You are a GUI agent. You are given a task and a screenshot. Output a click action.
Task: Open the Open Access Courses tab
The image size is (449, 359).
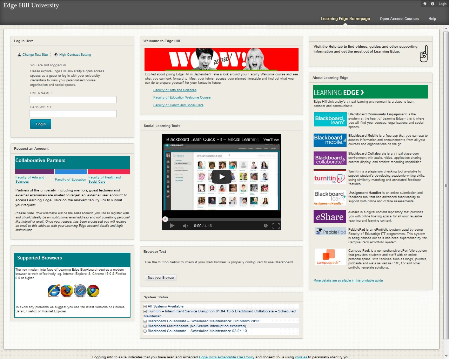399,19
